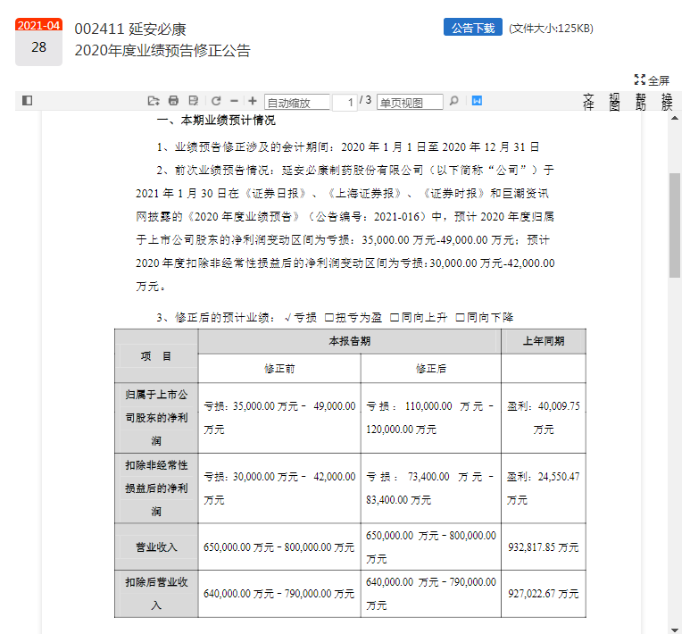Click the search magnifier icon
This screenshot has width=690, height=634.
pyautogui.click(x=453, y=101)
